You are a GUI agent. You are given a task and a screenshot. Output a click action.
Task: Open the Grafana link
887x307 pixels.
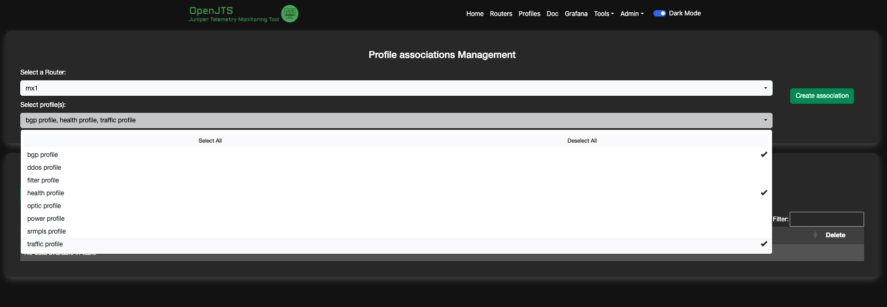tap(576, 14)
